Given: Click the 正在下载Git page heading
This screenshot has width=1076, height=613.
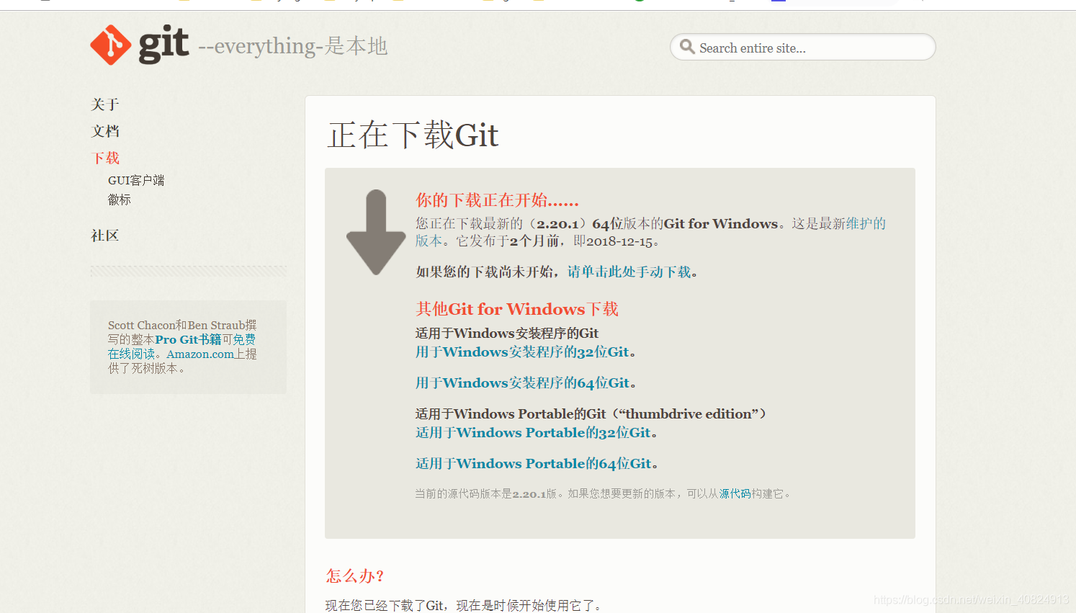Looking at the screenshot, I should 413,135.
